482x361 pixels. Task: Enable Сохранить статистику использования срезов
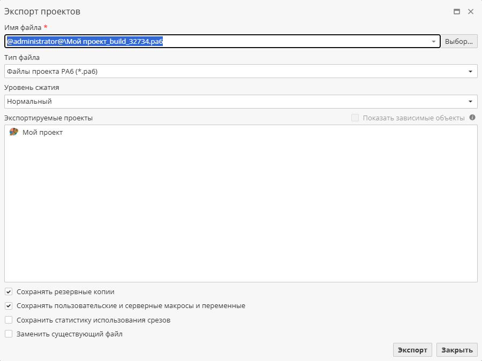[x=9, y=319]
